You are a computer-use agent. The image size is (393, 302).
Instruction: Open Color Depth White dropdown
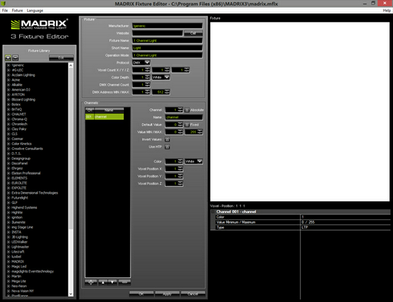tap(161, 77)
